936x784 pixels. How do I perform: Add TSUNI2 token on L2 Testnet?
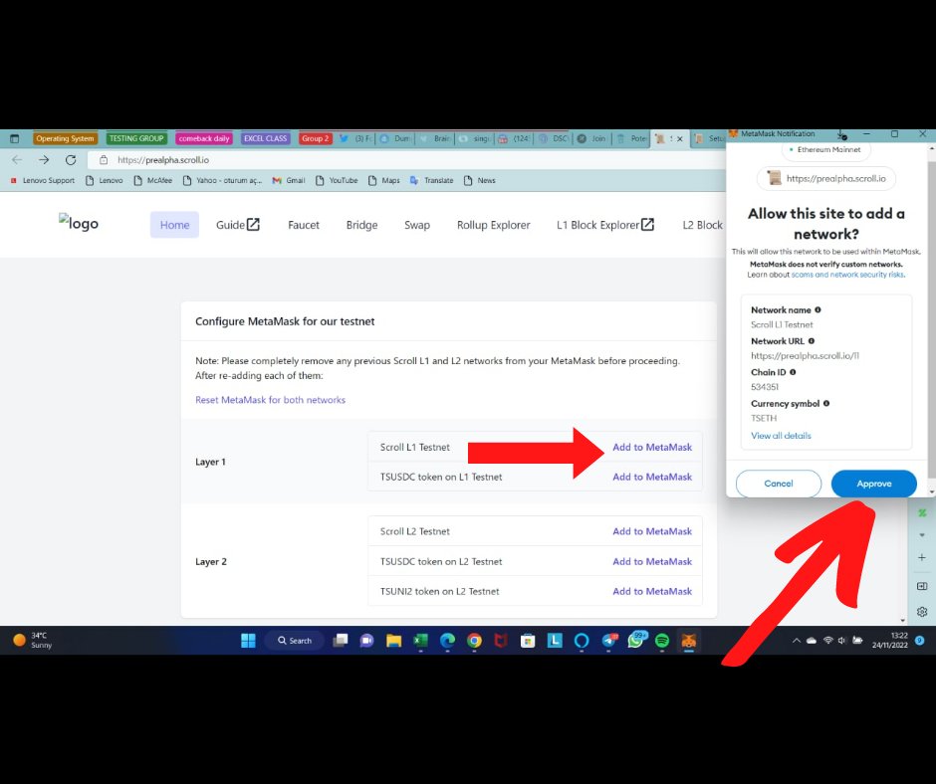[652, 591]
